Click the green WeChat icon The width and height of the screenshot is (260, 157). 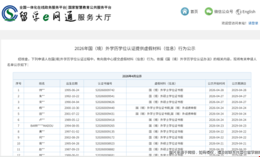click(208, 12)
